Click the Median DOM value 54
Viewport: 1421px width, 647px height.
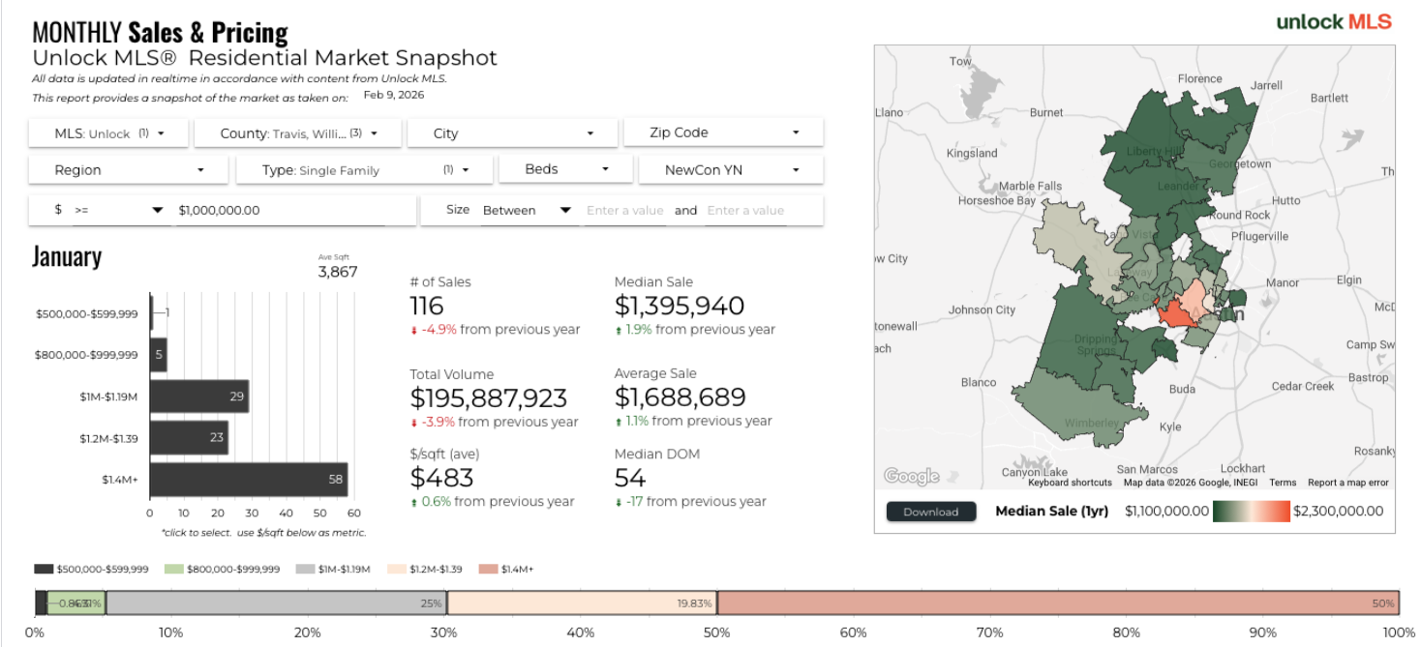(x=630, y=478)
